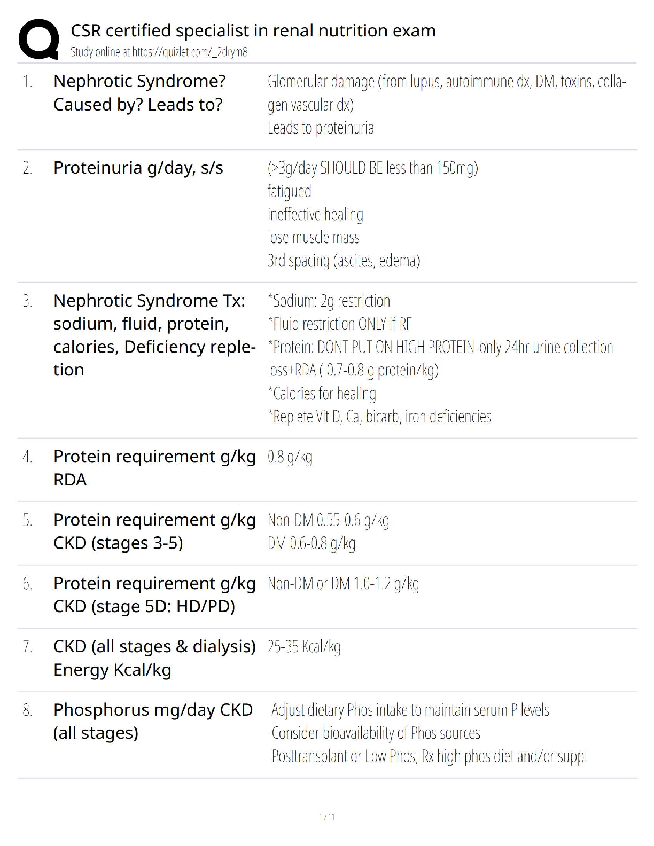Click the Quizlet Q logo icon
The image size is (654, 846).
(38, 38)
